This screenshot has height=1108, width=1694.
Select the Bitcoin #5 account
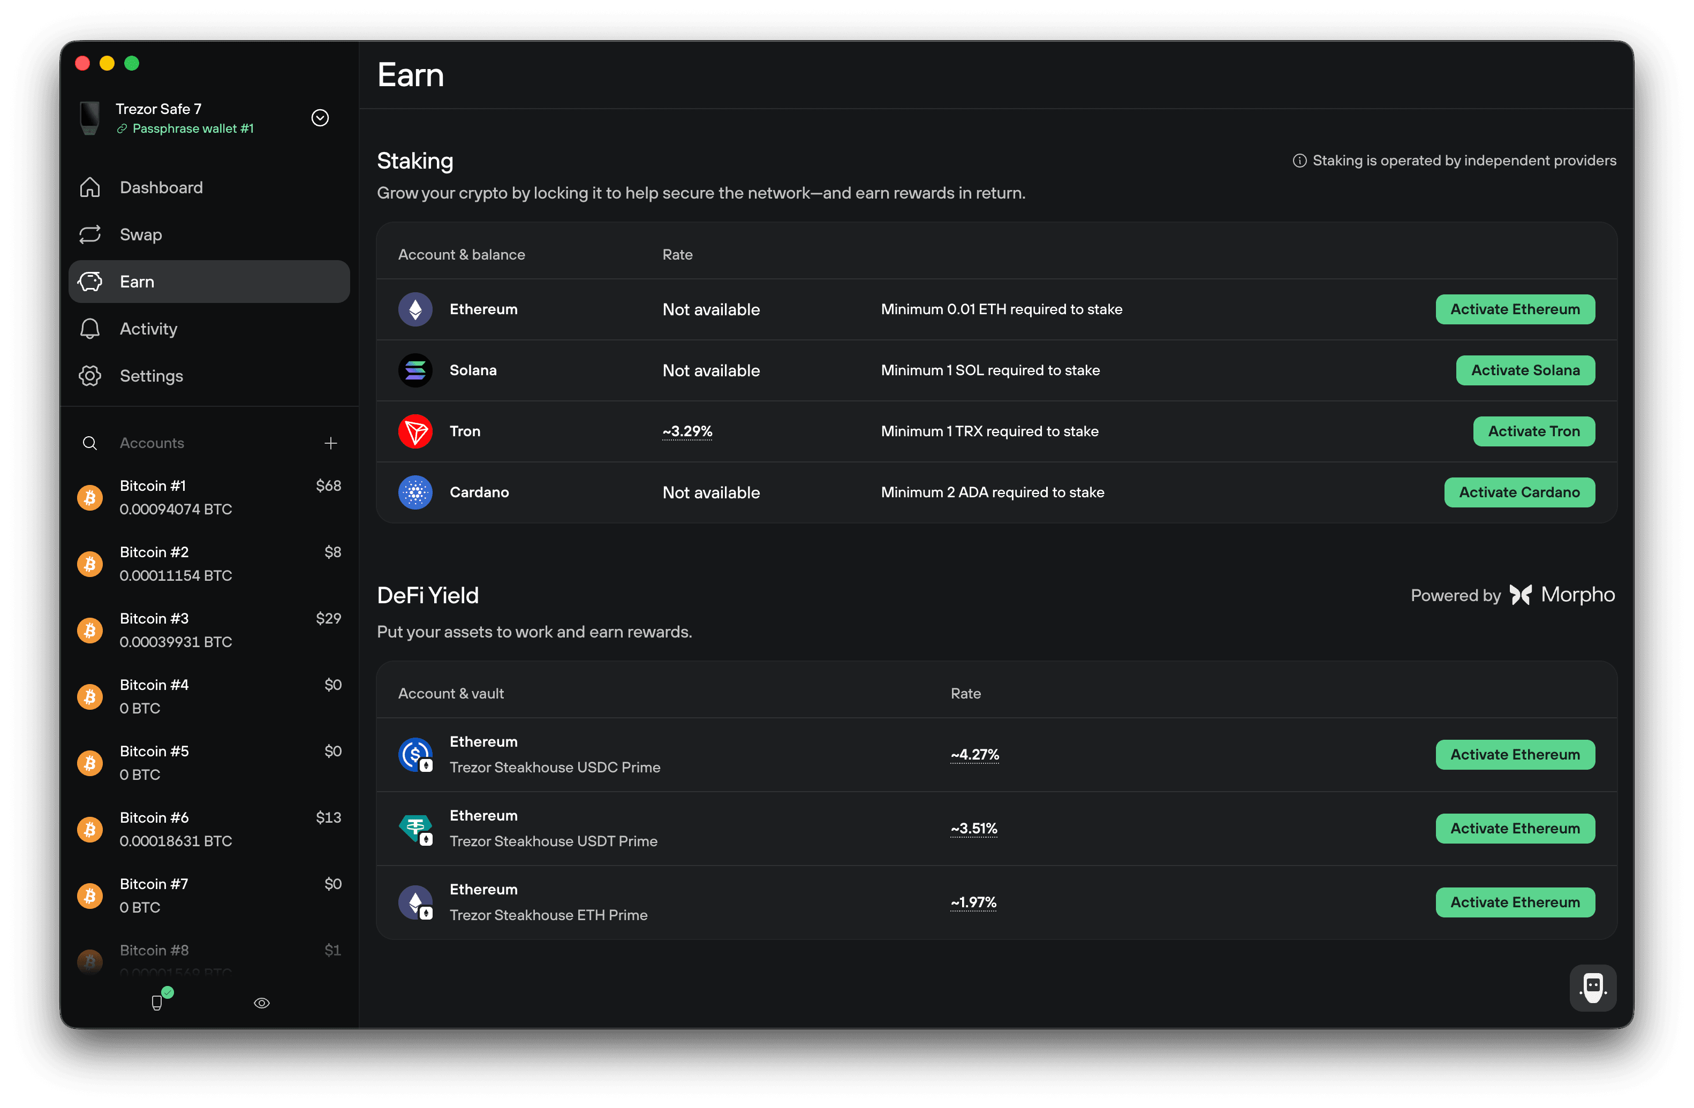209,762
